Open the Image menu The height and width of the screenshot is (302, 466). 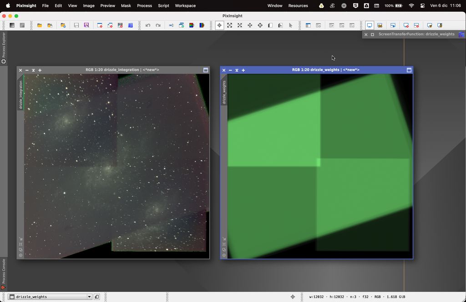[x=89, y=5]
